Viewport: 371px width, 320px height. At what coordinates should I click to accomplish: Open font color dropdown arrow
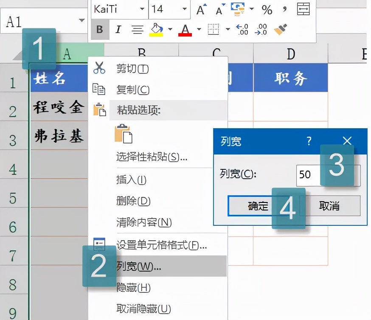point(199,29)
